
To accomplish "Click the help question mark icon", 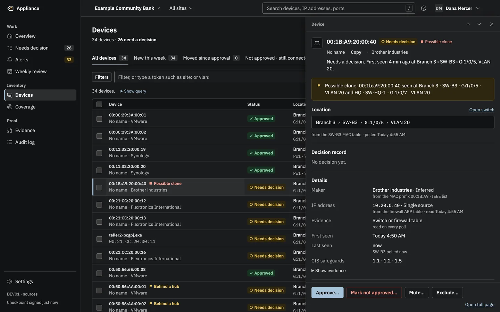I will 424,8.
